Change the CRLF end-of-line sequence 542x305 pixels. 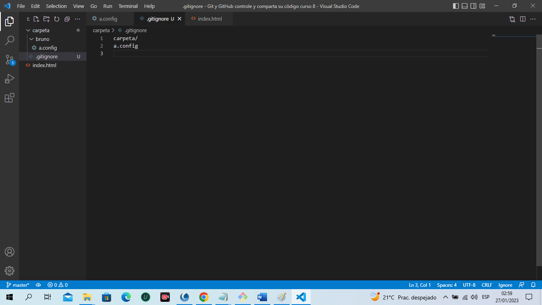click(487, 285)
